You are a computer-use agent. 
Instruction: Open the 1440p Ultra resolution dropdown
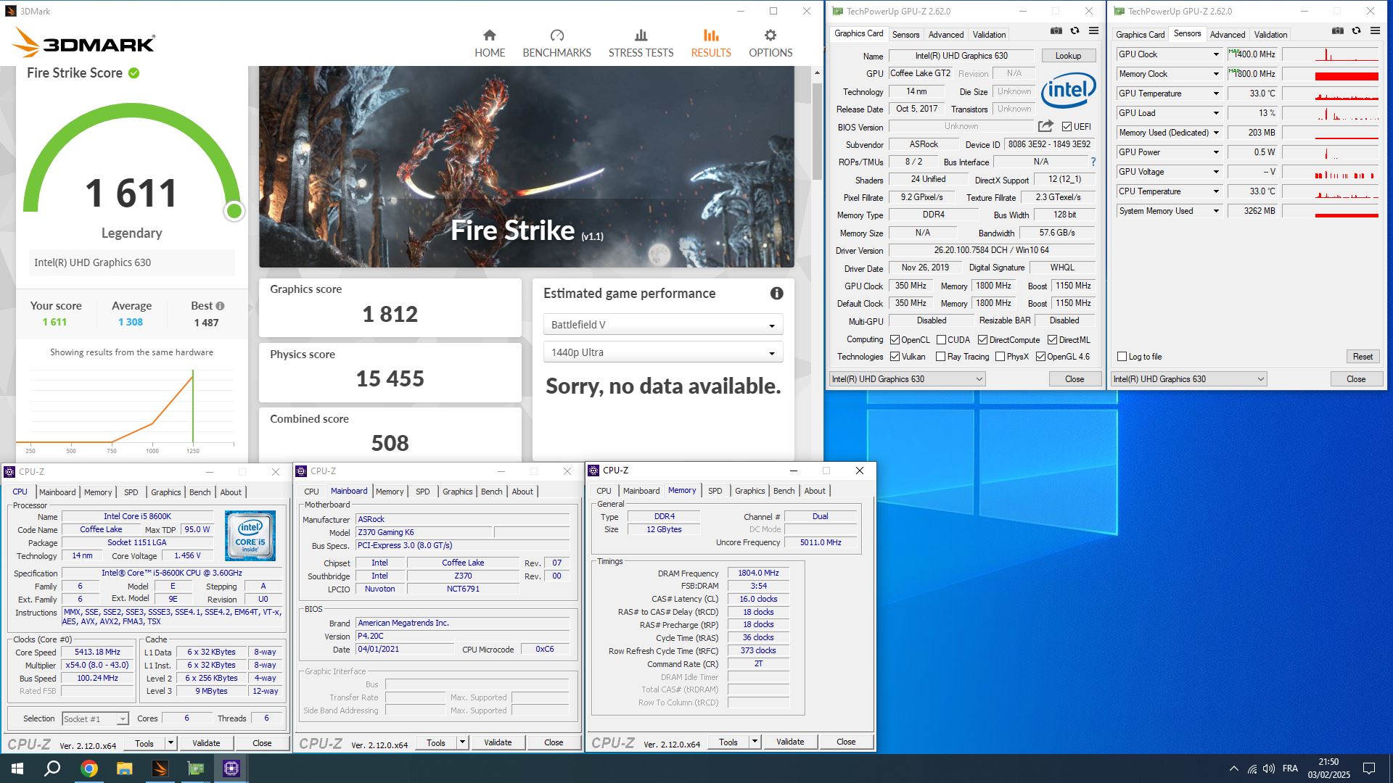pyautogui.click(x=663, y=352)
